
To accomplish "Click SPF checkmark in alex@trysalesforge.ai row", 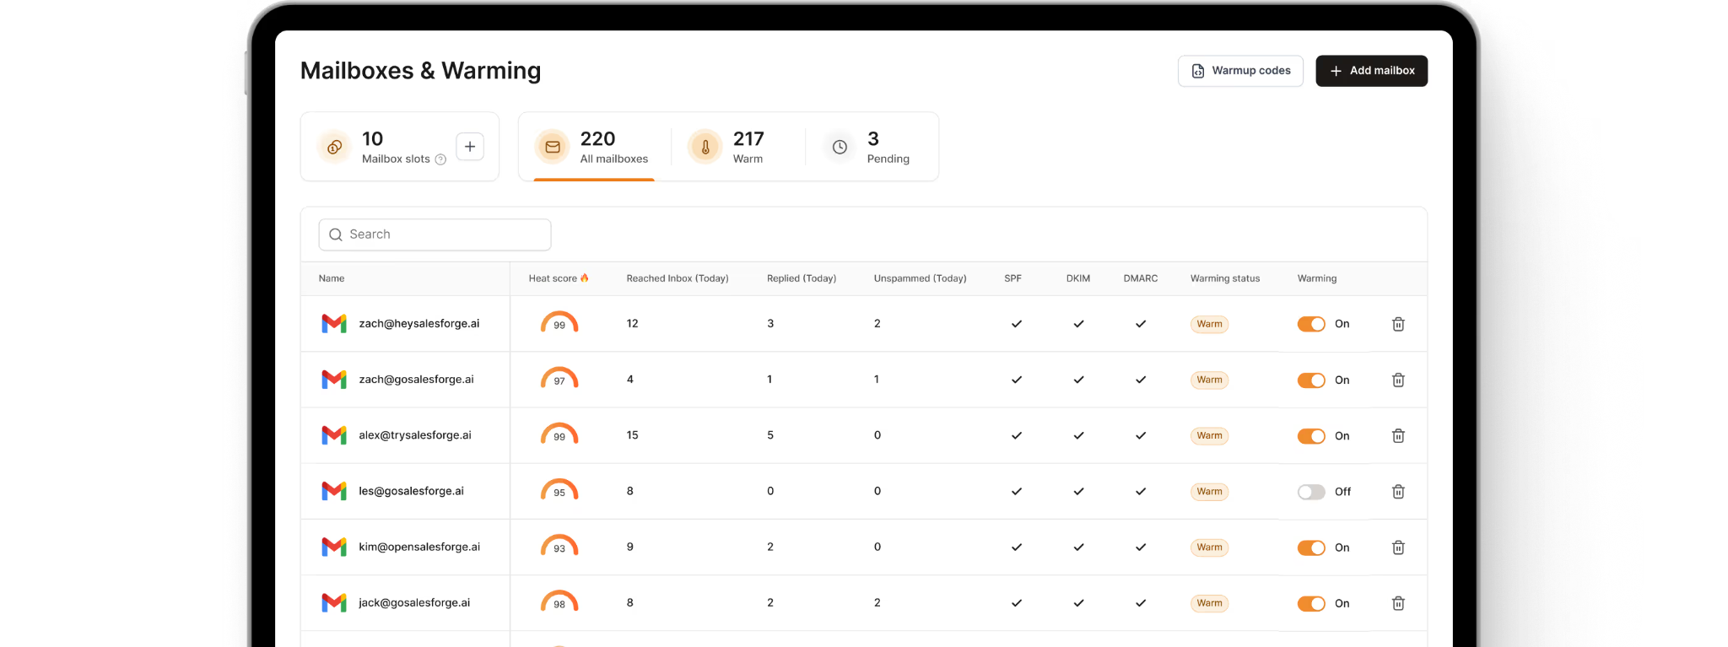I will [x=1017, y=435].
